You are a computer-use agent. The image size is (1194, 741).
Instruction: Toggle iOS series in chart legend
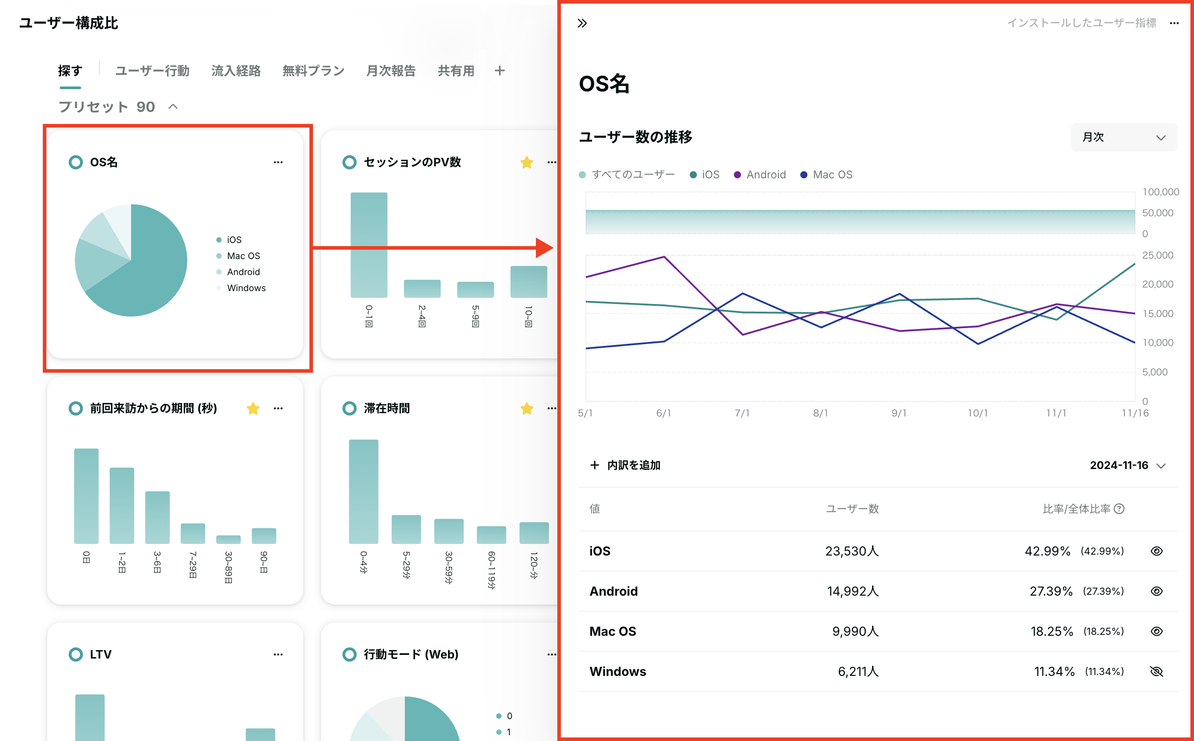pos(704,174)
